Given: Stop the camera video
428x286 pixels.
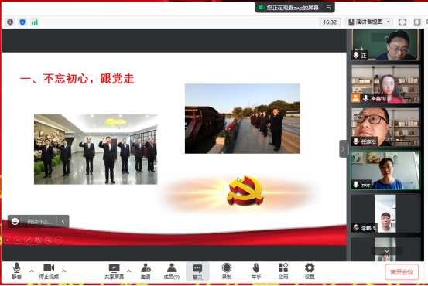Looking at the screenshot, I should (x=49, y=271).
